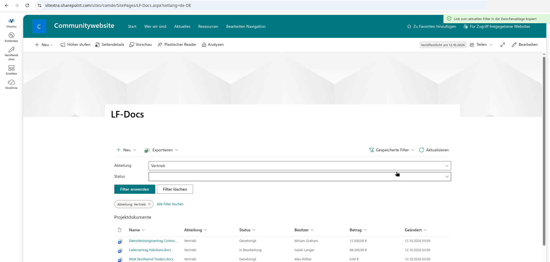Open the Vorschau preview

[x=141, y=45]
